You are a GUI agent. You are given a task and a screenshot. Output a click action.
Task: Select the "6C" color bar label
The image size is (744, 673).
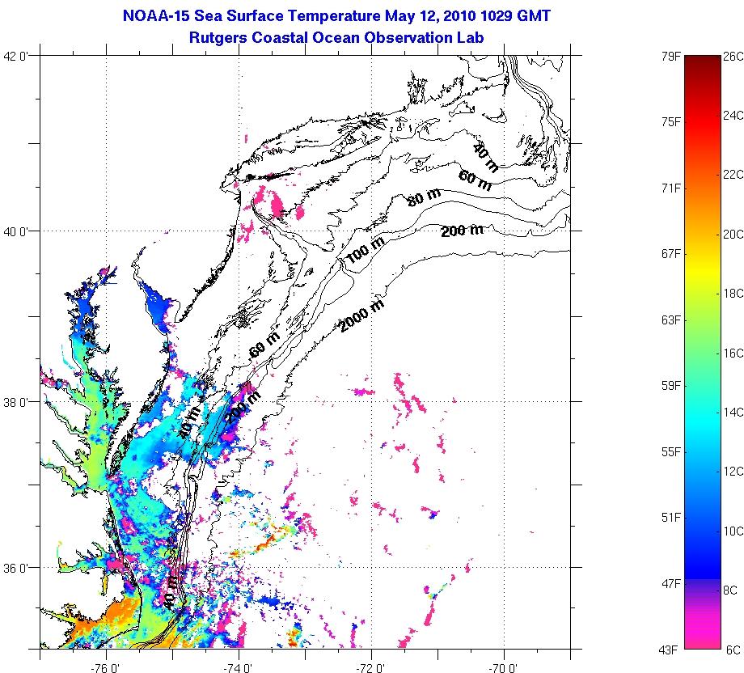(733, 650)
